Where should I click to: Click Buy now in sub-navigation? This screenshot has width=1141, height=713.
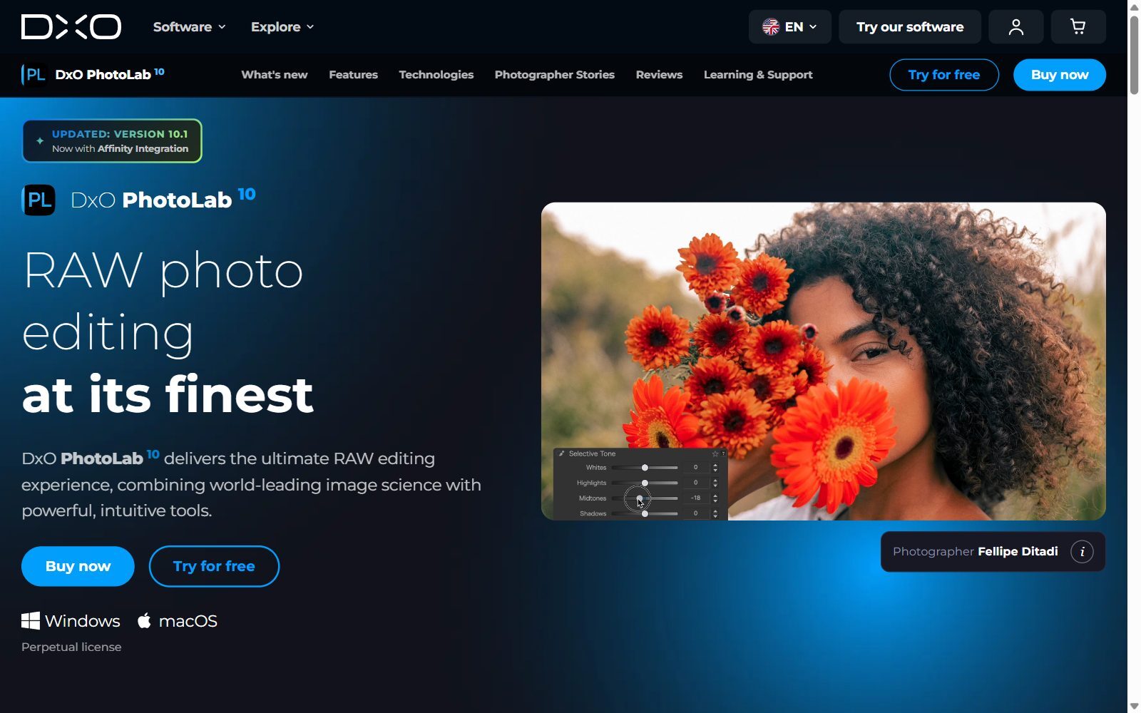click(1059, 75)
